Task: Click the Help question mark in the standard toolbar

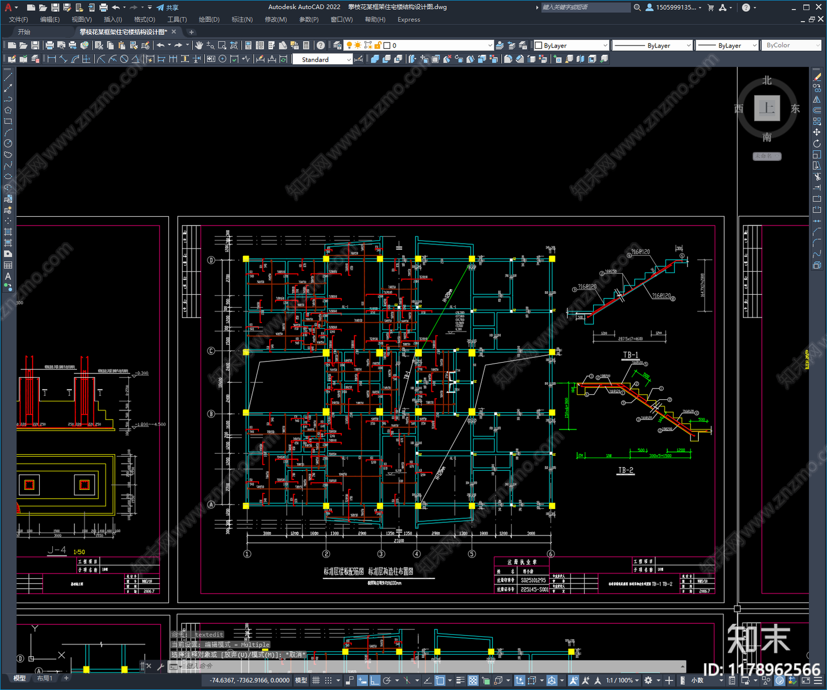Action: pos(321,46)
